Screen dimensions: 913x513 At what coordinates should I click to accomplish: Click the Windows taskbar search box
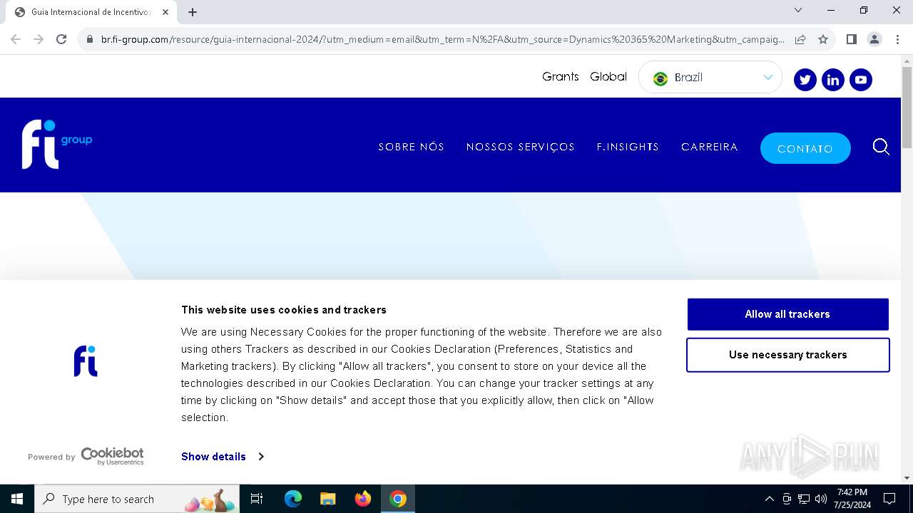point(137,499)
